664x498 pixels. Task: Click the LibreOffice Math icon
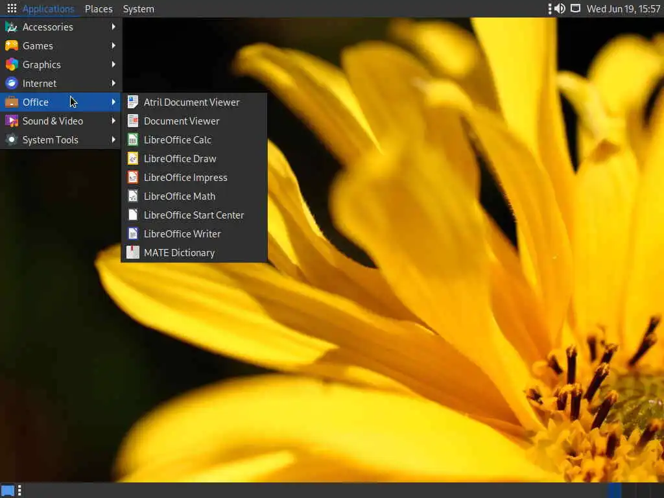tap(133, 196)
